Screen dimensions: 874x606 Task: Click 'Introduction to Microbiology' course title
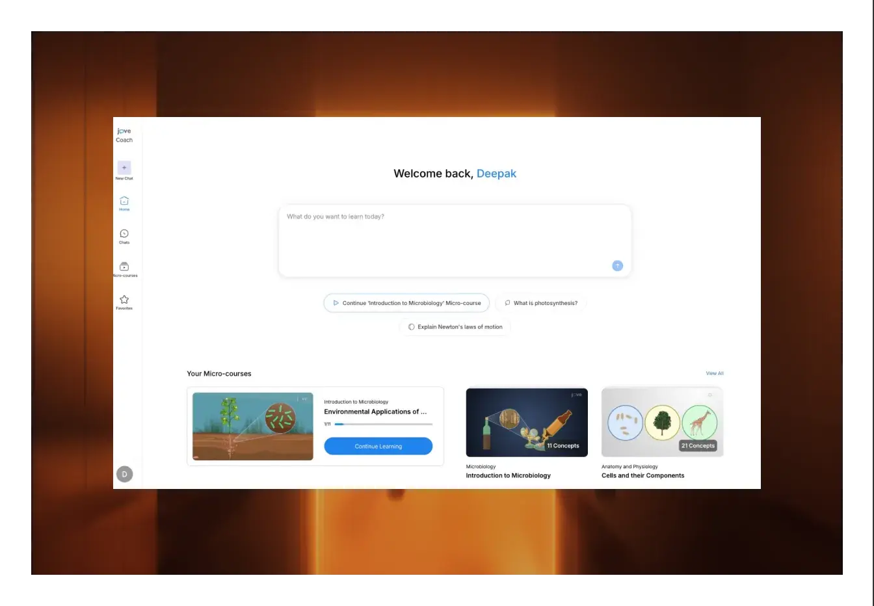click(509, 475)
